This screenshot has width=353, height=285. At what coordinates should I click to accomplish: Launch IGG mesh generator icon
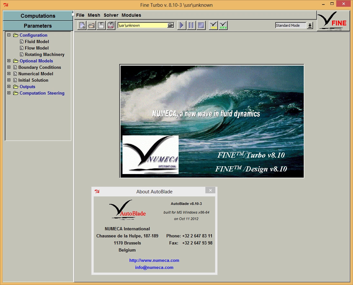tap(213, 25)
